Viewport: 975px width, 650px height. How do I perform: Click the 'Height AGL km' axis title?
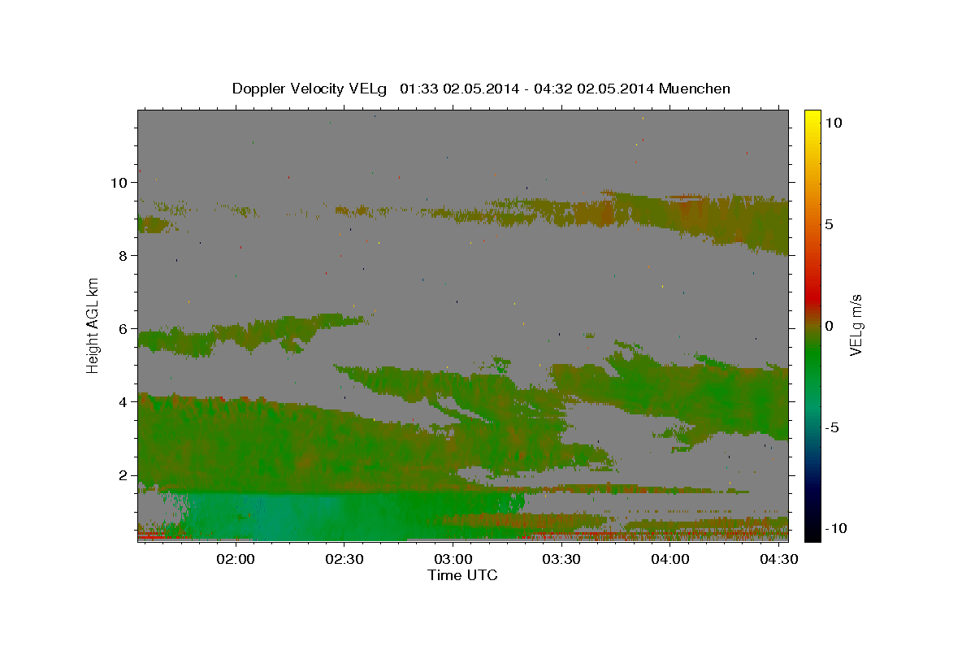tap(93, 324)
